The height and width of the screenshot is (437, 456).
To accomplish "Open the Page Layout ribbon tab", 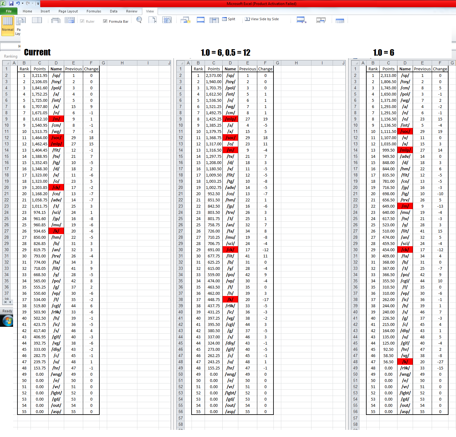I will click(68, 11).
